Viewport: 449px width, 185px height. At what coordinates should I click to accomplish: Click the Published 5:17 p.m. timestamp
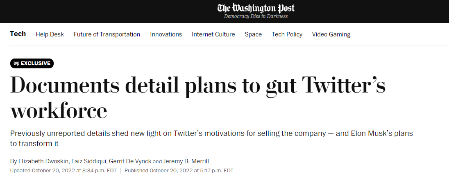tap(179, 170)
